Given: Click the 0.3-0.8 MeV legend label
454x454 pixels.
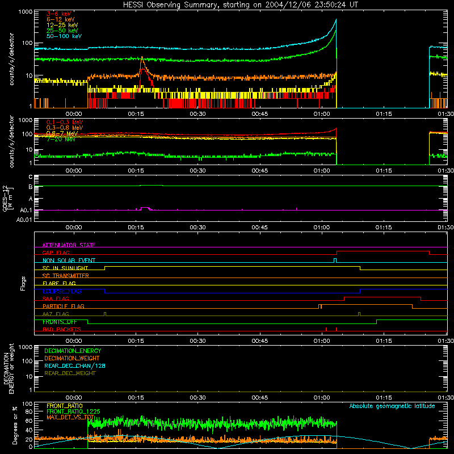Looking at the screenshot, I should (x=65, y=128).
